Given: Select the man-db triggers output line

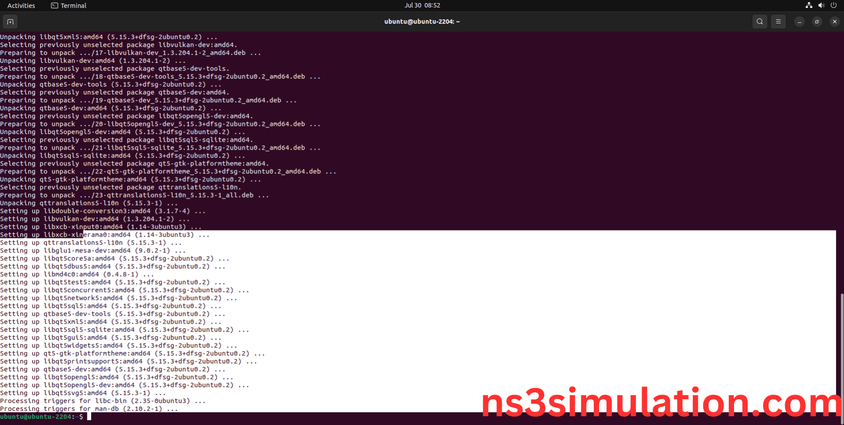Looking at the screenshot, I should point(88,408).
